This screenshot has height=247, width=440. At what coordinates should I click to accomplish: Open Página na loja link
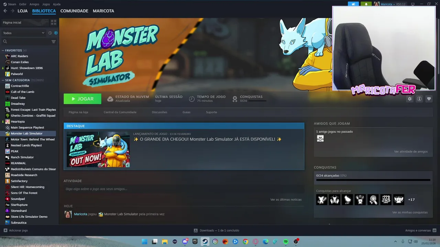(x=78, y=112)
